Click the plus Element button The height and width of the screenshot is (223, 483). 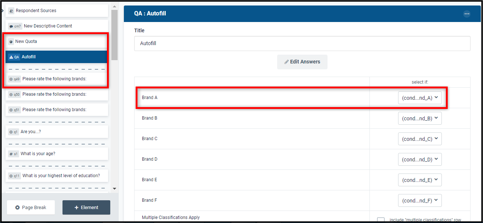[x=86, y=208]
